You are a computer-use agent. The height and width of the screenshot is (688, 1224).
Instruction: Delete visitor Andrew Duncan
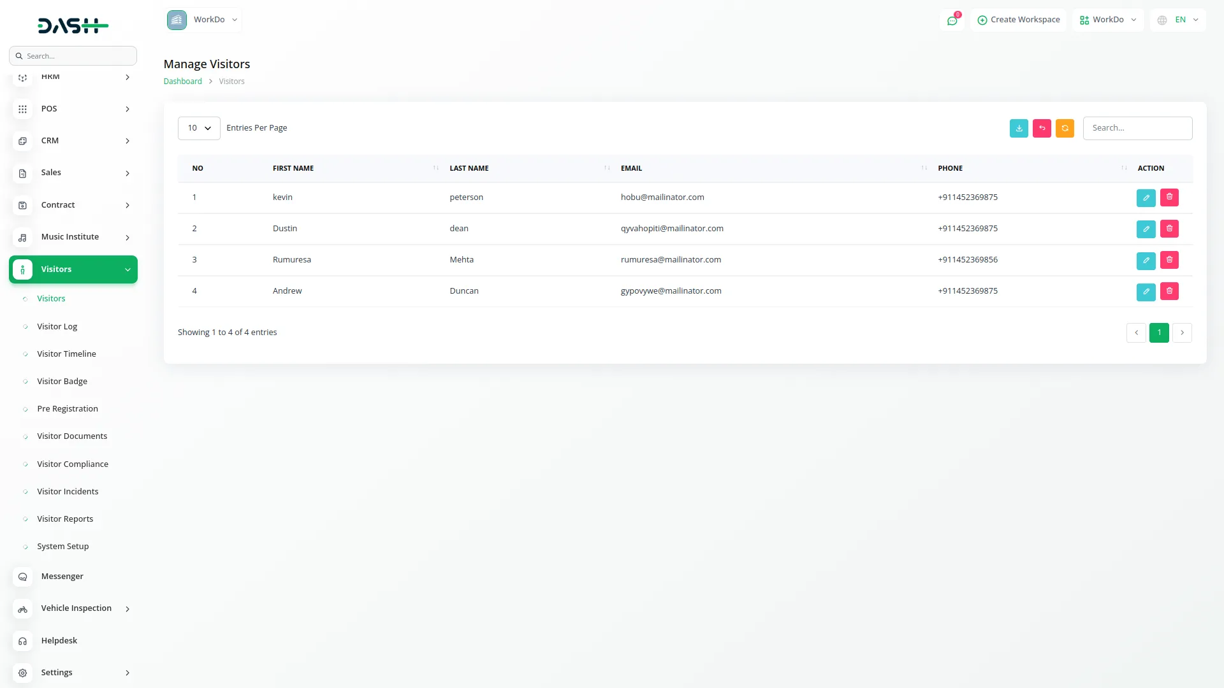[1169, 291]
